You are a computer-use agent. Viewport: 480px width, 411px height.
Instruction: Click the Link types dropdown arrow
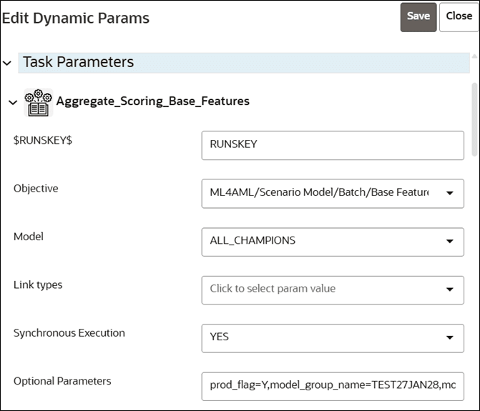pyautogui.click(x=449, y=289)
